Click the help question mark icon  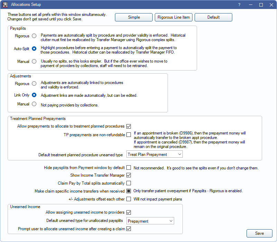pyautogui.click(x=239, y=5)
